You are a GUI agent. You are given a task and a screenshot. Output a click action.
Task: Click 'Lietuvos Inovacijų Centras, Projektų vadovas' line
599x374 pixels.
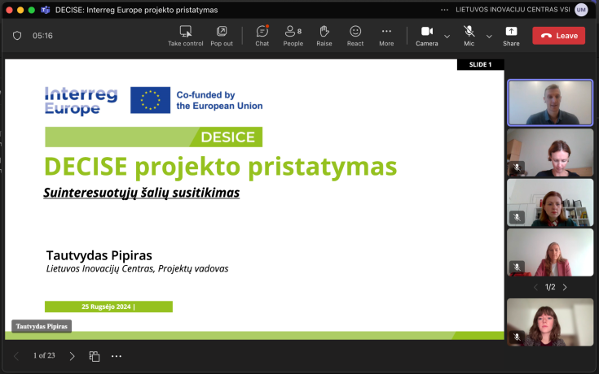[137, 269]
